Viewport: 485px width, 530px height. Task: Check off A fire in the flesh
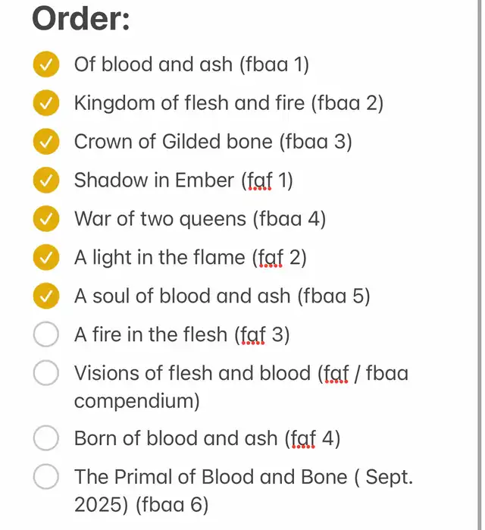click(x=46, y=334)
